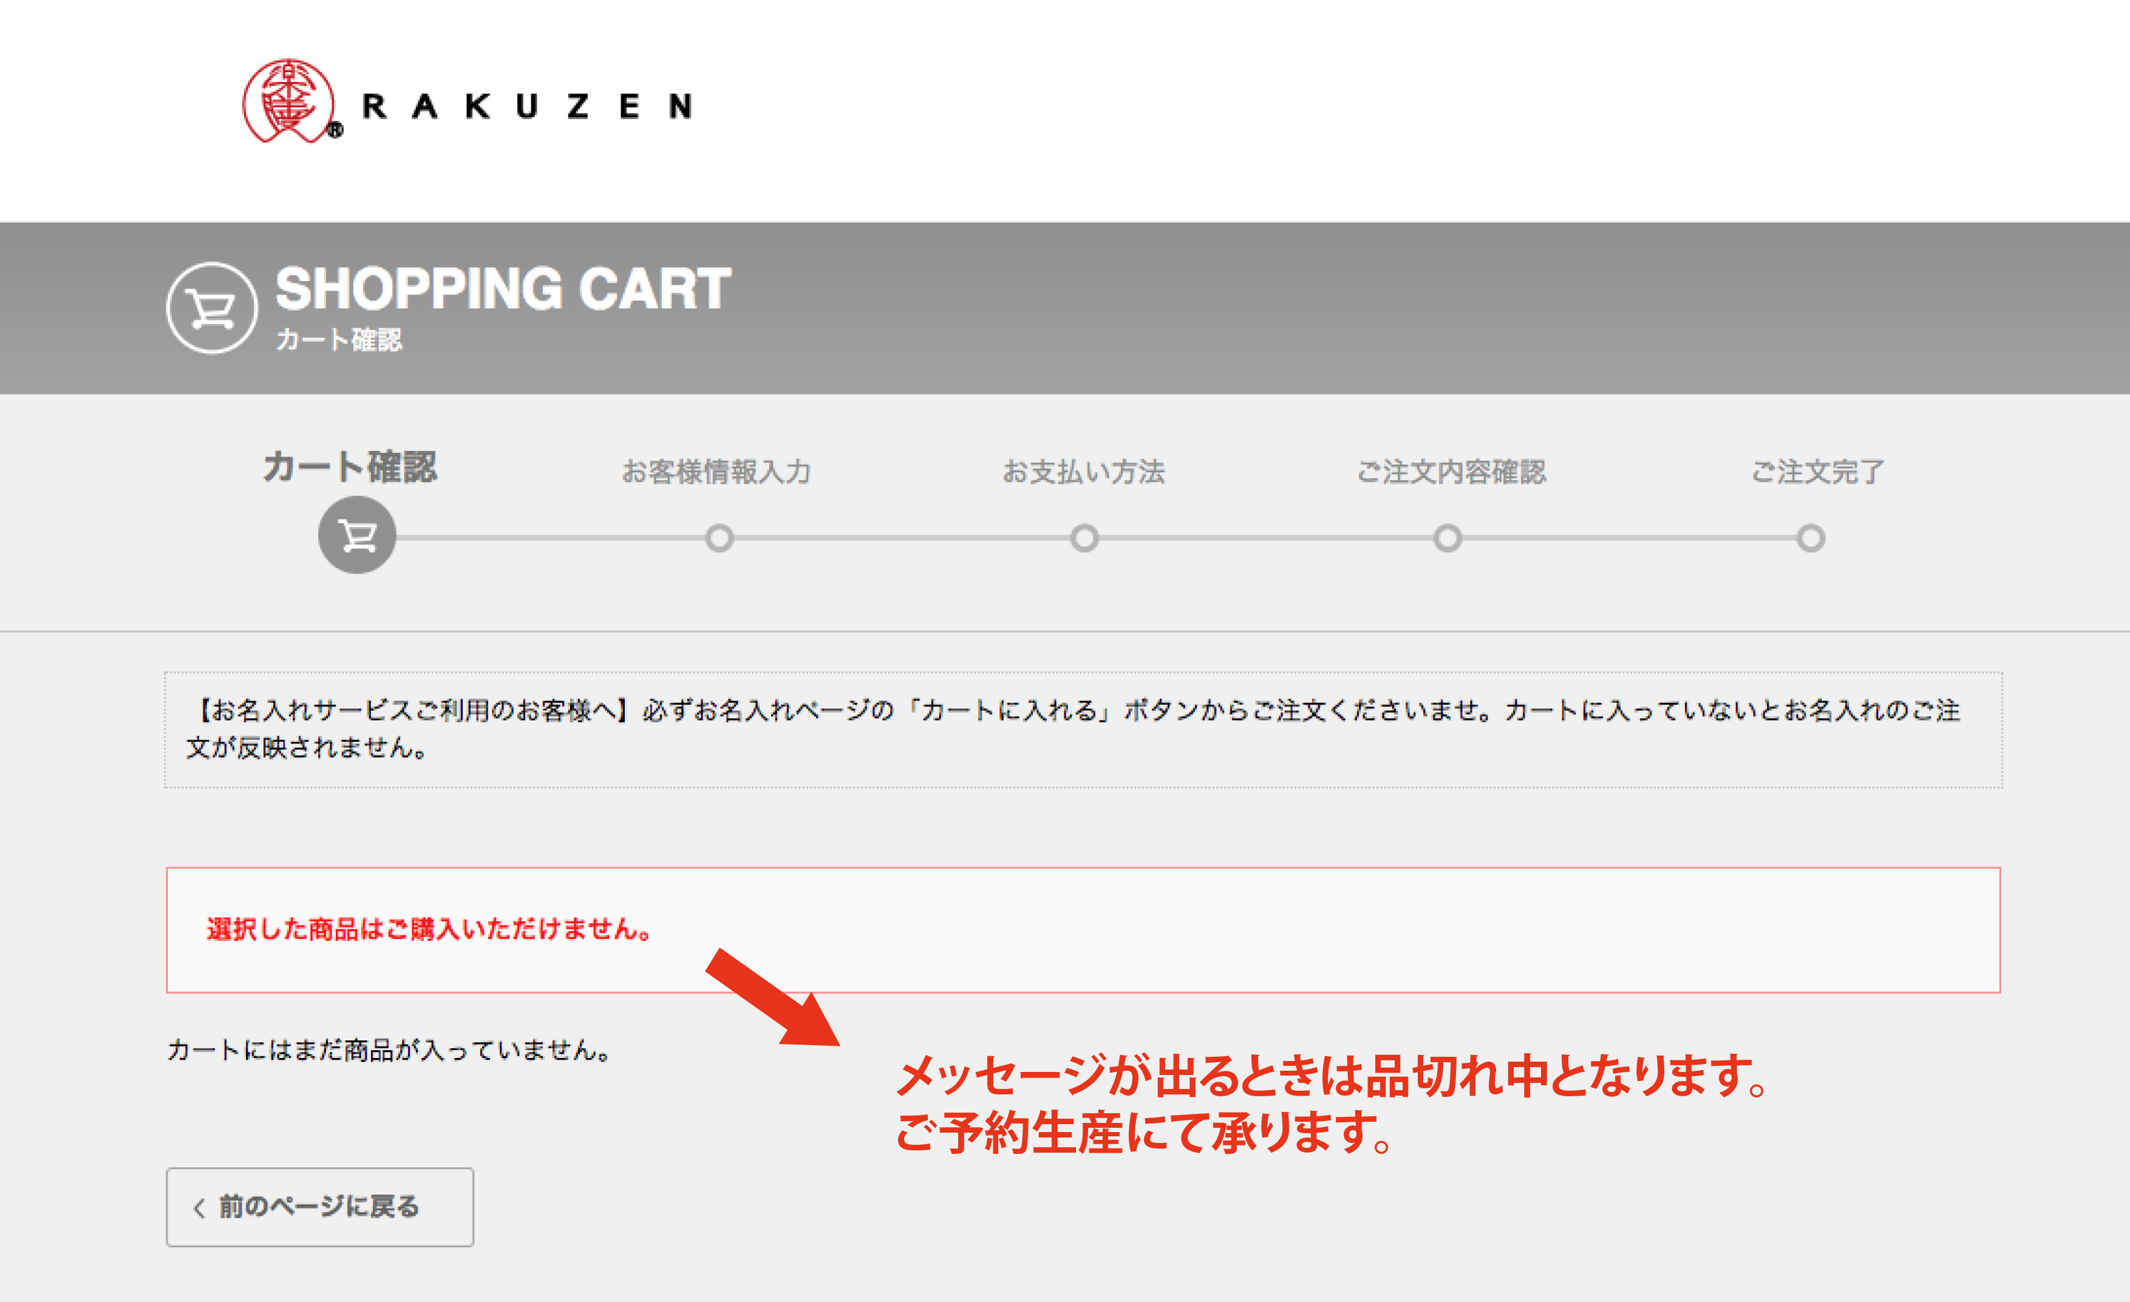Viewport: 2130px width, 1302px height.
Task: Click the empty cart message text
Action: 389,1049
